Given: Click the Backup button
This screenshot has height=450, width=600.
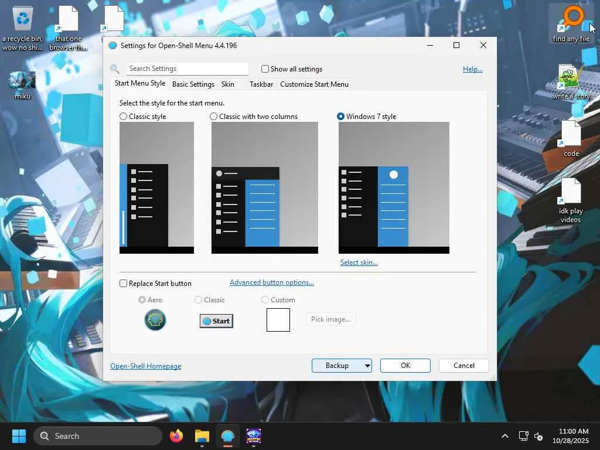Looking at the screenshot, I should [337, 366].
